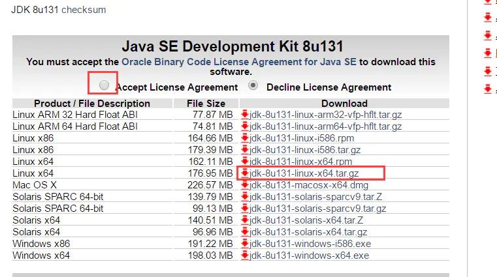Click download arrow icon for solaris-sparcv9.tar.Z
The image size is (497, 277).
[x=245, y=197]
